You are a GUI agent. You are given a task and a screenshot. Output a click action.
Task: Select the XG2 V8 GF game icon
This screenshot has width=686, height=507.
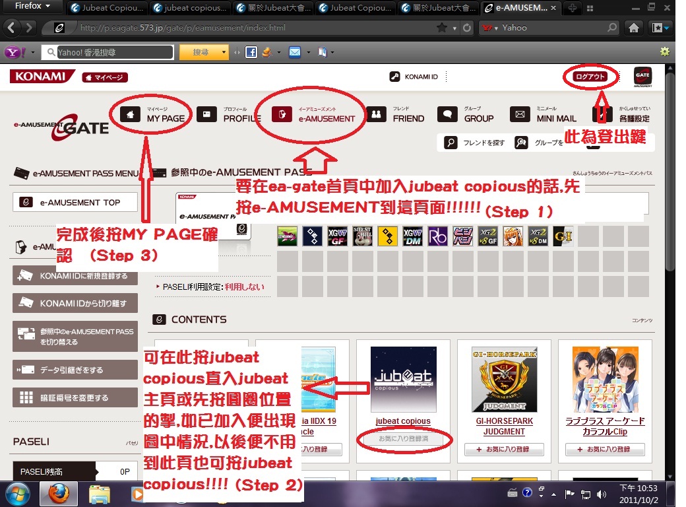click(488, 236)
